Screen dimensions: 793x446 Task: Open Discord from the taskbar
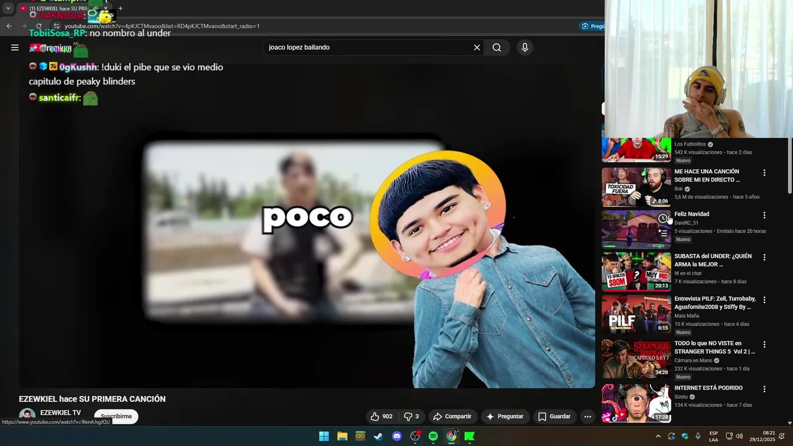coord(397,436)
